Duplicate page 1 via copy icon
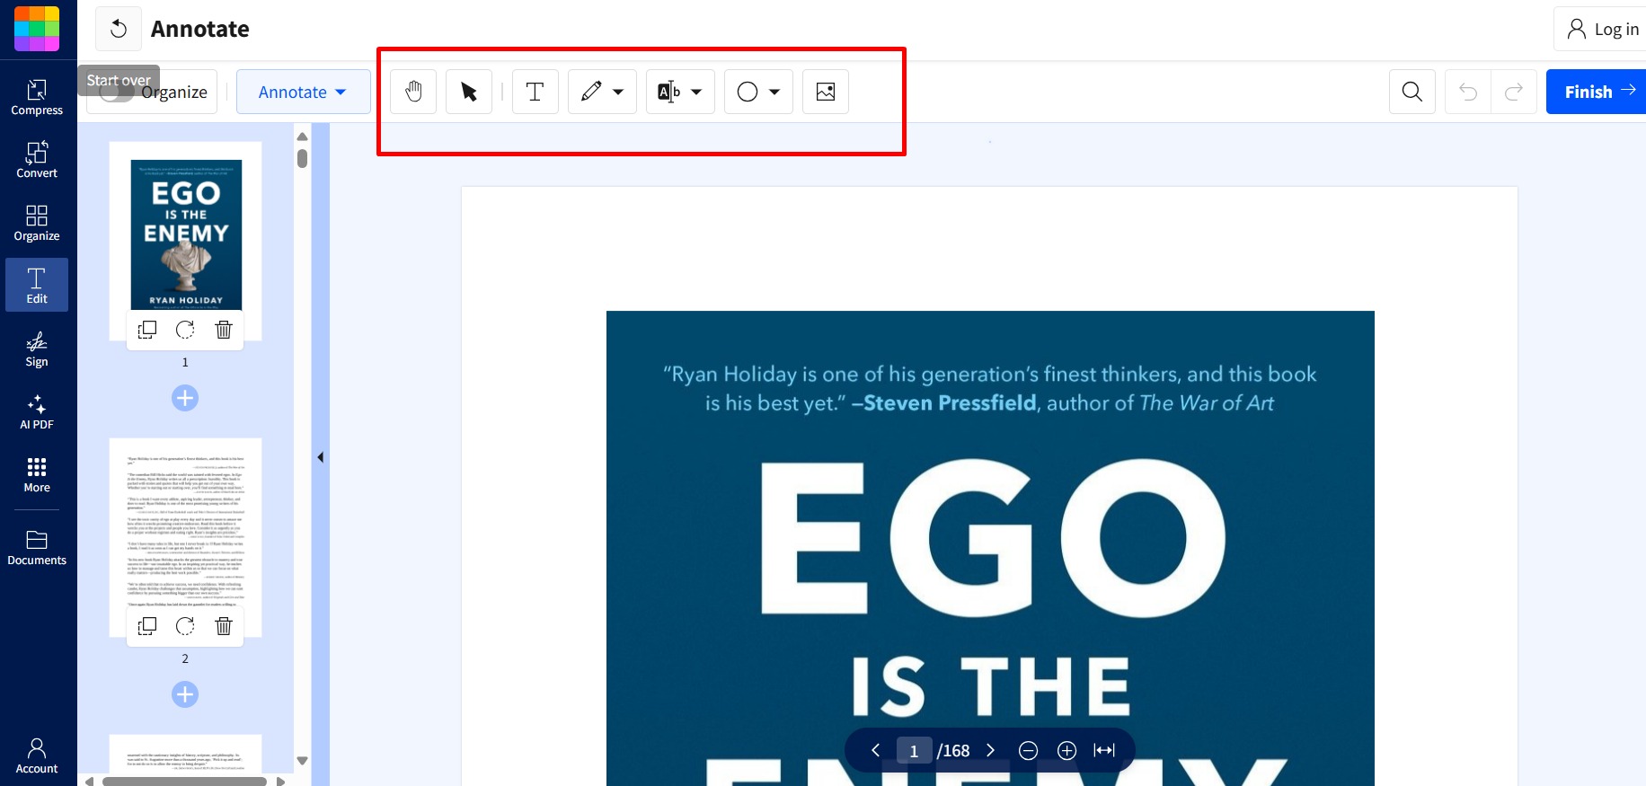The height and width of the screenshot is (786, 1646). coord(147,330)
